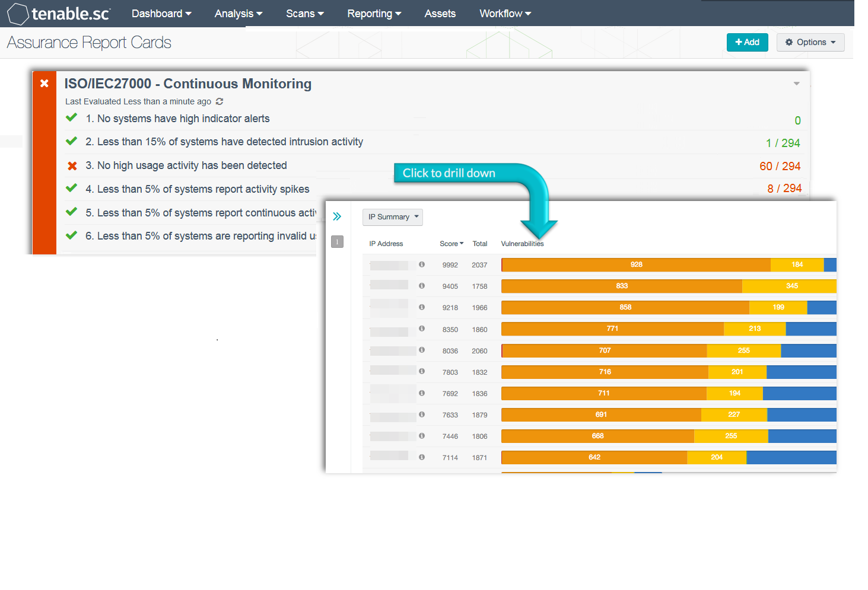
Task: Click info icon for score 9405 row
Action: [x=422, y=286]
